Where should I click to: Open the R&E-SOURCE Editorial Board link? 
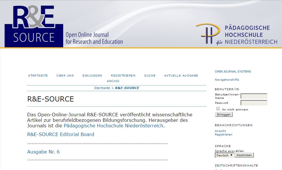[x=61, y=134]
